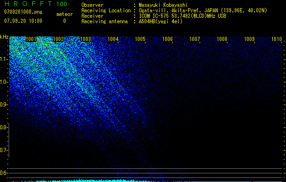Click the 1.1 kHz frequency label
This screenshot has width=286, height=182.
[x=4, y=59]
